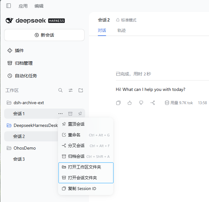Collapse the dsh-archive-ext workspace folder
The image size is (209, 202).
25,103
